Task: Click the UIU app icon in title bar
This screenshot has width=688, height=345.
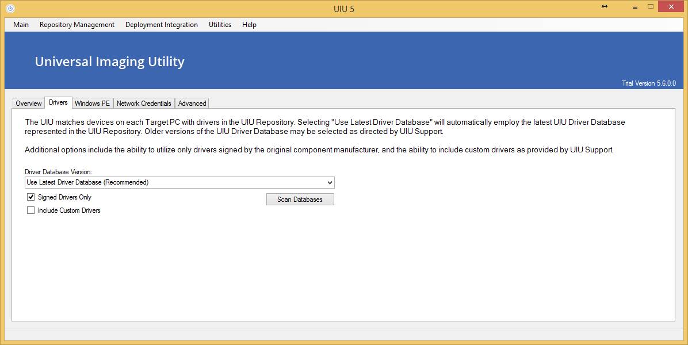Action: pos(10,9)
